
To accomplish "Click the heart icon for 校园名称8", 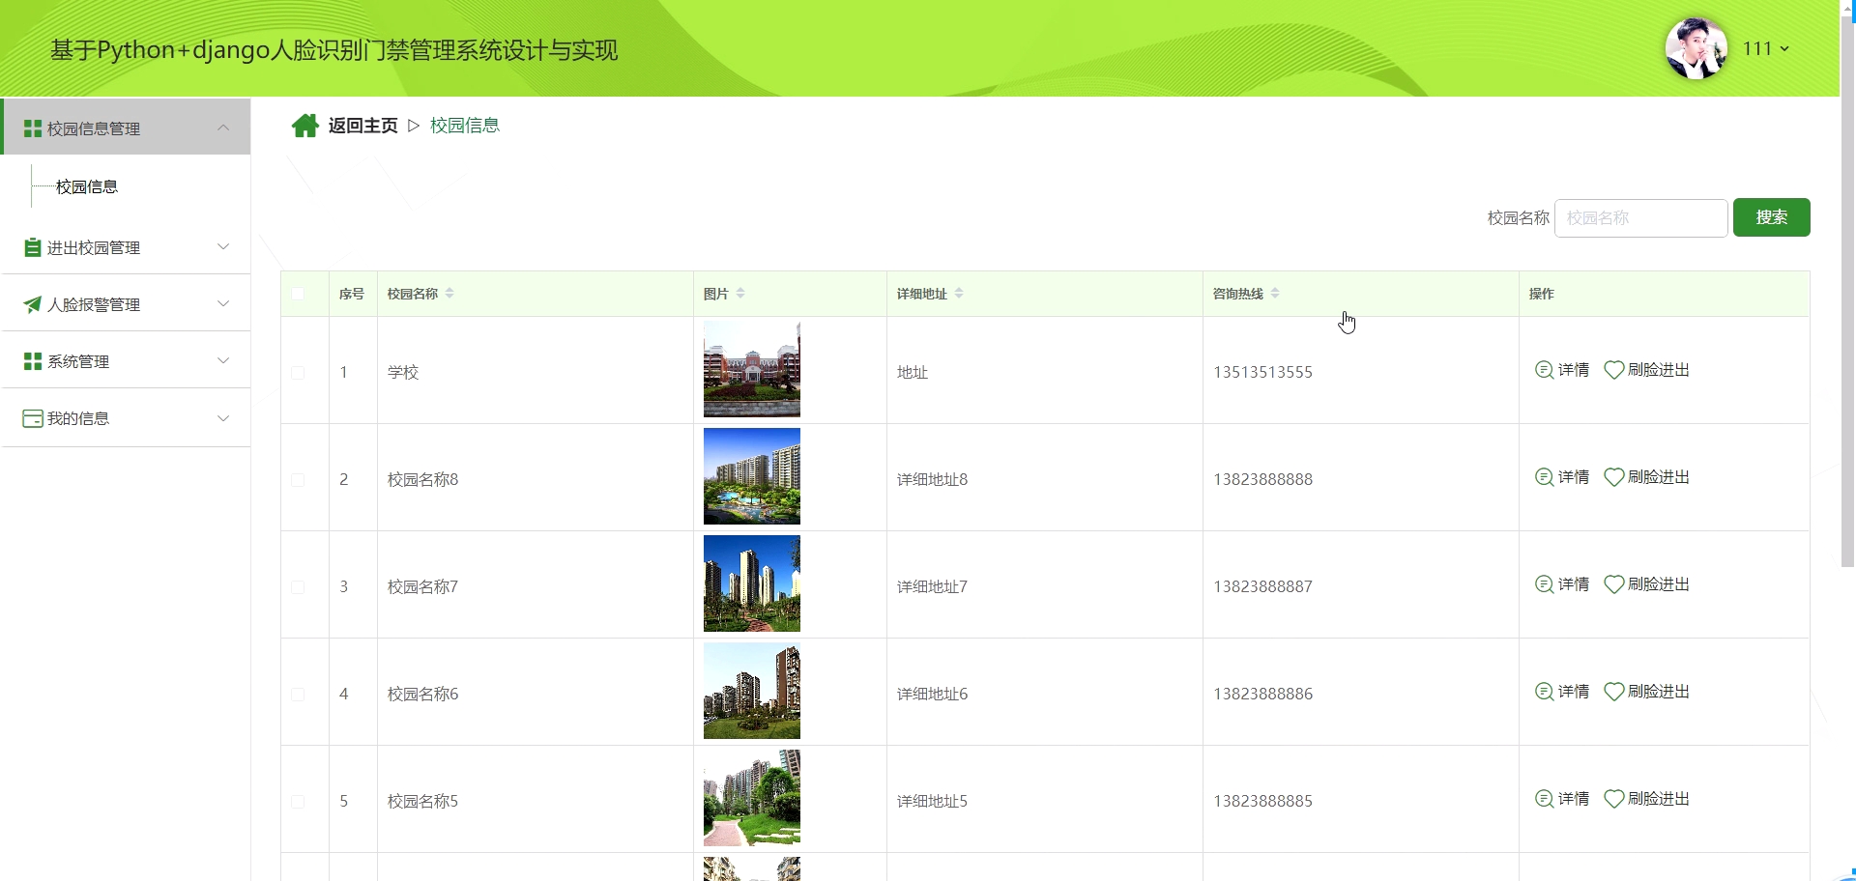I will point(1613,477).
